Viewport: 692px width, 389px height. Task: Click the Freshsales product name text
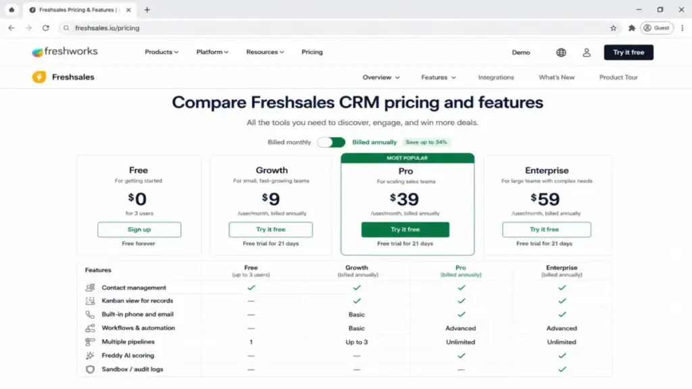pos(73,77)
